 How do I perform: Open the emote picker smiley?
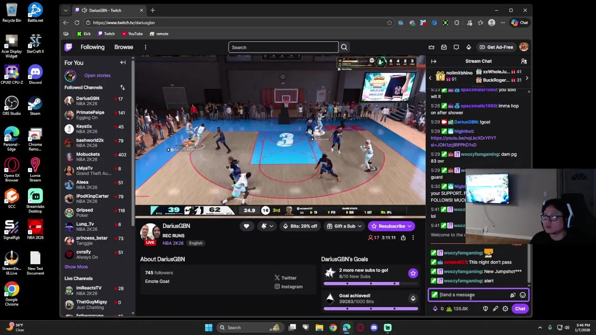[x=523, y=295]
